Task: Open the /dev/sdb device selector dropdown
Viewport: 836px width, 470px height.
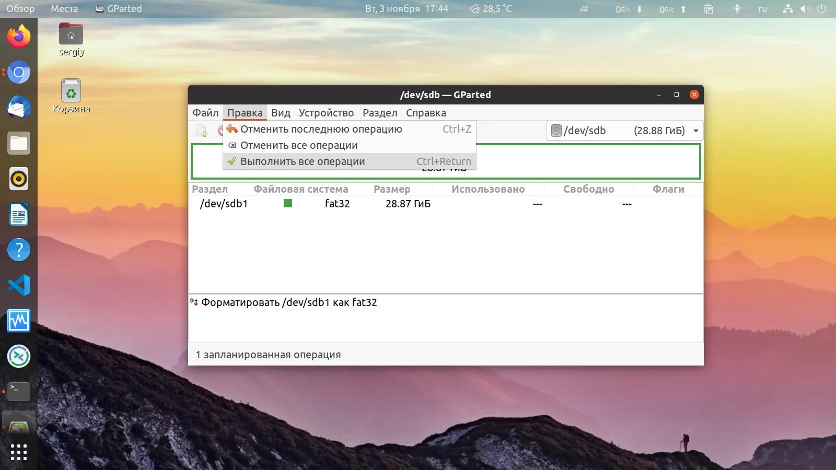Action: point(625,131)
